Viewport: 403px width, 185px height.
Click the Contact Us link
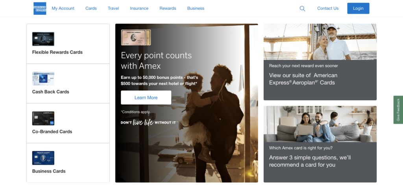pos(328,9)
